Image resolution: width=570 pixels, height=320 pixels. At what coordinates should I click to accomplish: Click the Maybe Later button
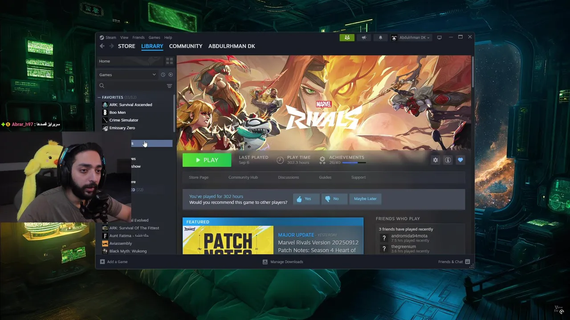(x=365, y=199)
